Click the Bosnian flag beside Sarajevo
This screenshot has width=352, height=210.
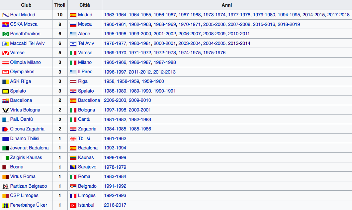click(x=73, y=167)
